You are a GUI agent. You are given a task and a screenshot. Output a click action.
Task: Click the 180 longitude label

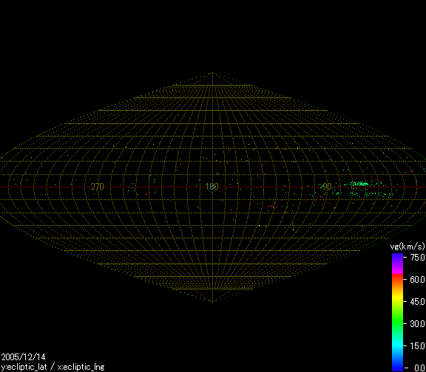click(x=212, y=187)
